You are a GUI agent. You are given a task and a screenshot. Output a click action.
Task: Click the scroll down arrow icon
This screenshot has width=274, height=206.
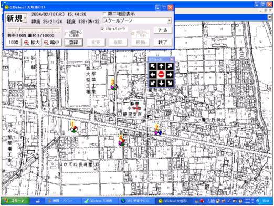[x=161, y=83]
